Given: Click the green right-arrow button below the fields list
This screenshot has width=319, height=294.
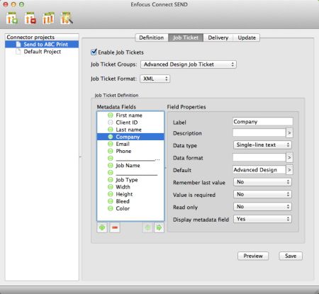Looking at the screenshot, I should pos(159,227).
